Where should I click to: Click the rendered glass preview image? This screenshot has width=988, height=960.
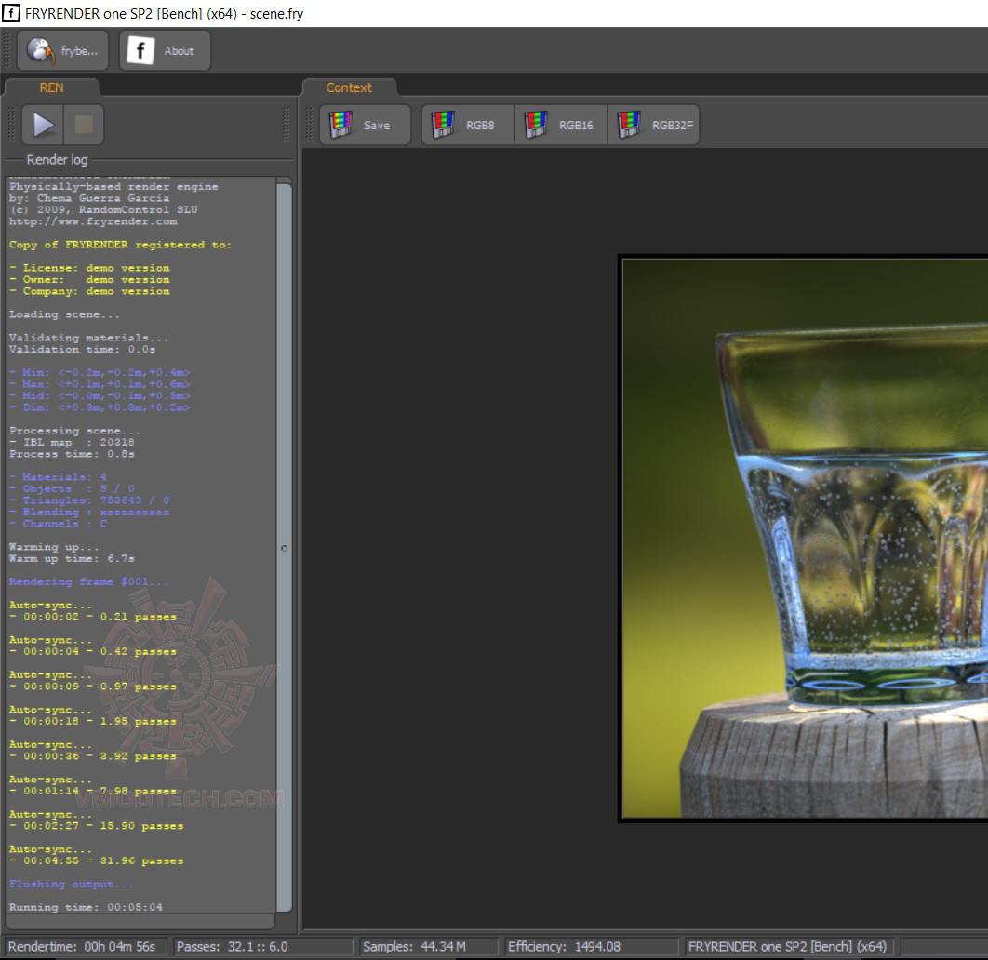(x=805, y=539)
